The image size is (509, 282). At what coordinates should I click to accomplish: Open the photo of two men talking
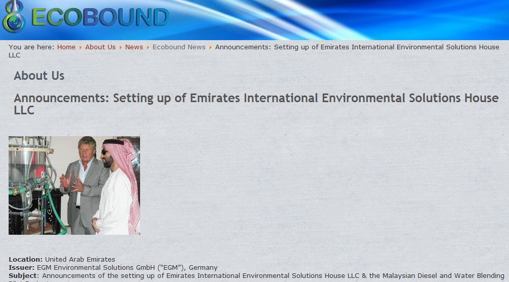(74, 185)
